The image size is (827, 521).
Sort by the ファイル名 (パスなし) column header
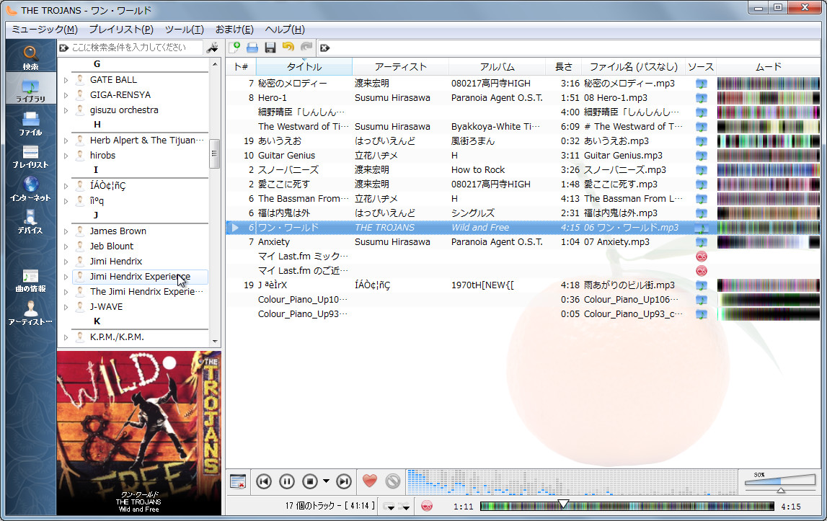point(633,67)
